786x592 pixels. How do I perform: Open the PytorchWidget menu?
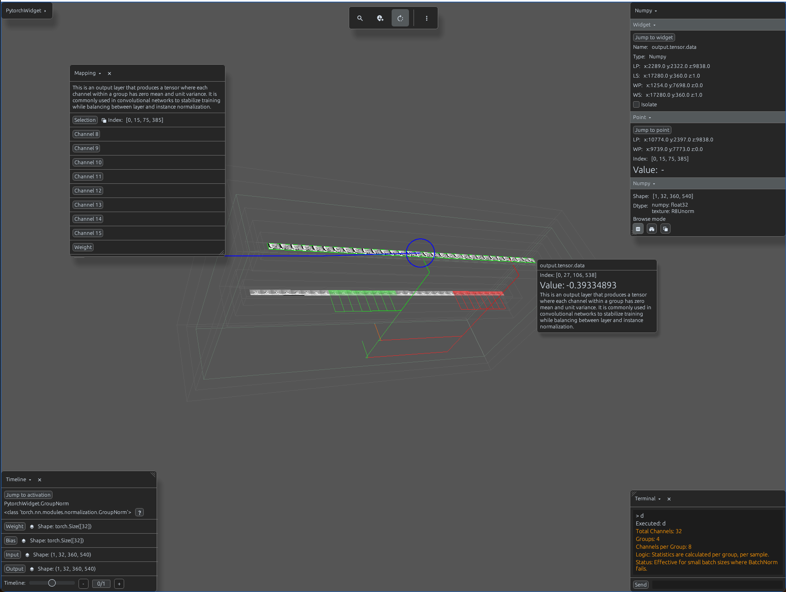point(26,10)
